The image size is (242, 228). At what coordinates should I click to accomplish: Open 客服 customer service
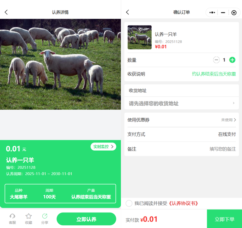pos(12,219)
